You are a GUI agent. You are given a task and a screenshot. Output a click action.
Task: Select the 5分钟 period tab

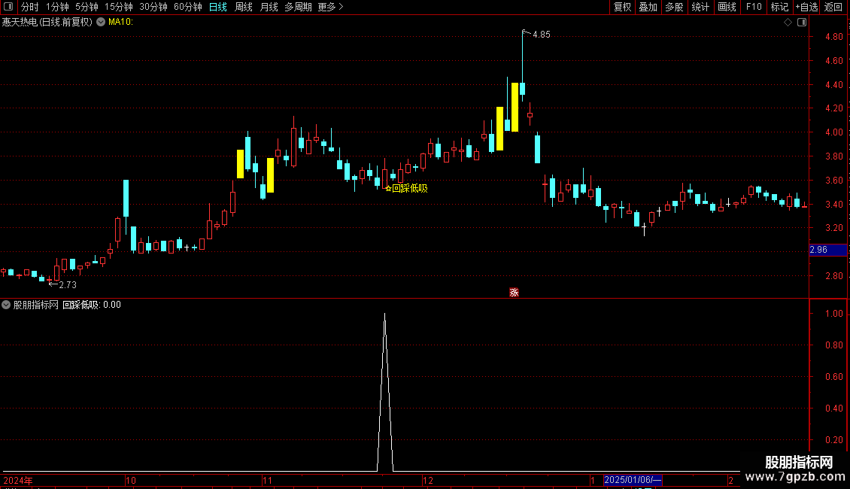click(87, 7)
